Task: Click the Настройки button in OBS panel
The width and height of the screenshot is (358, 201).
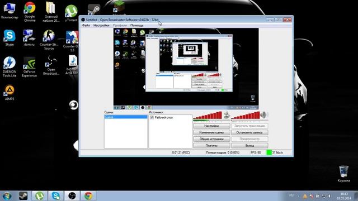Action: click(x=211, y=126)
